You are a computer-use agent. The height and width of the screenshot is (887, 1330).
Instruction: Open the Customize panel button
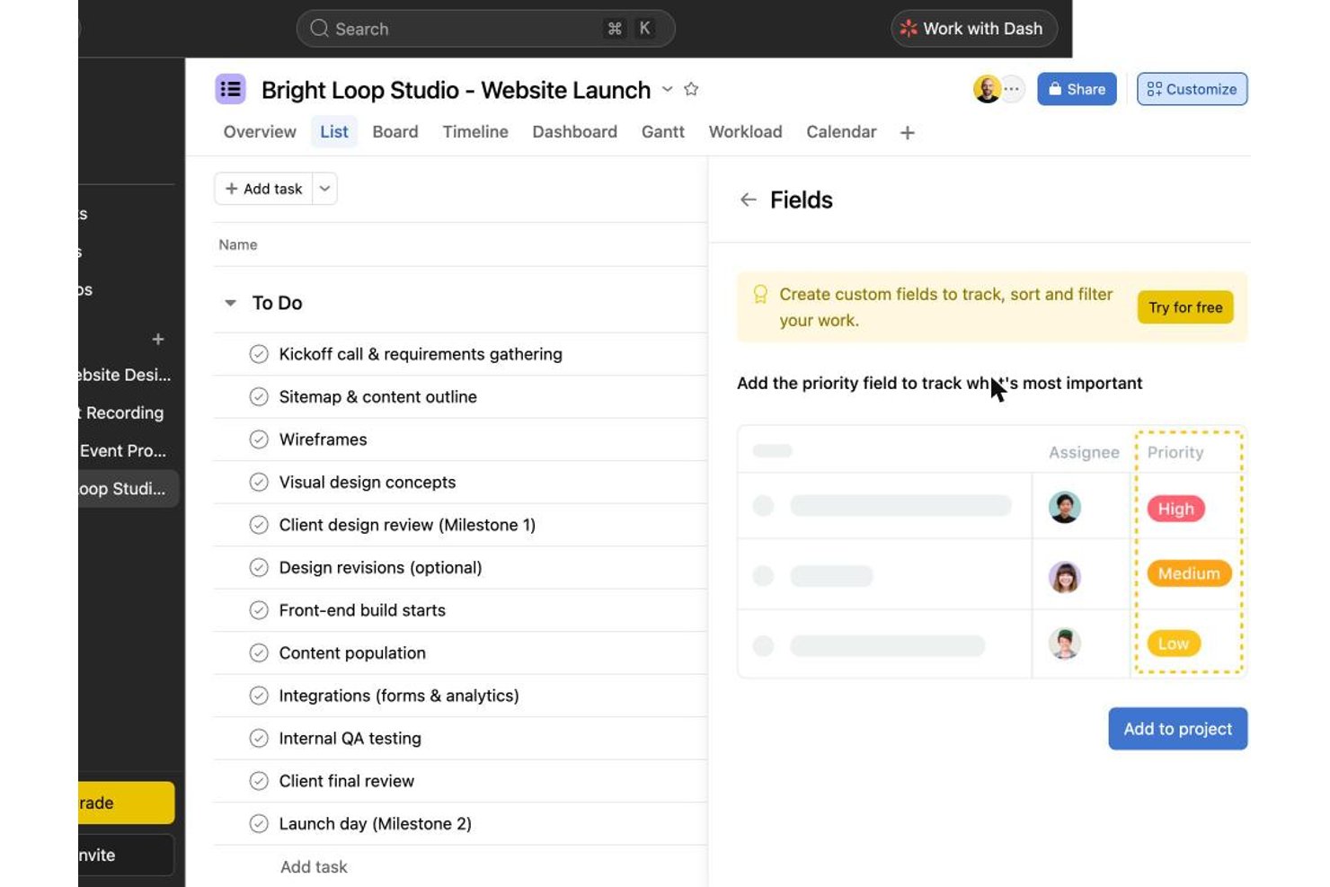[1192, 89]
